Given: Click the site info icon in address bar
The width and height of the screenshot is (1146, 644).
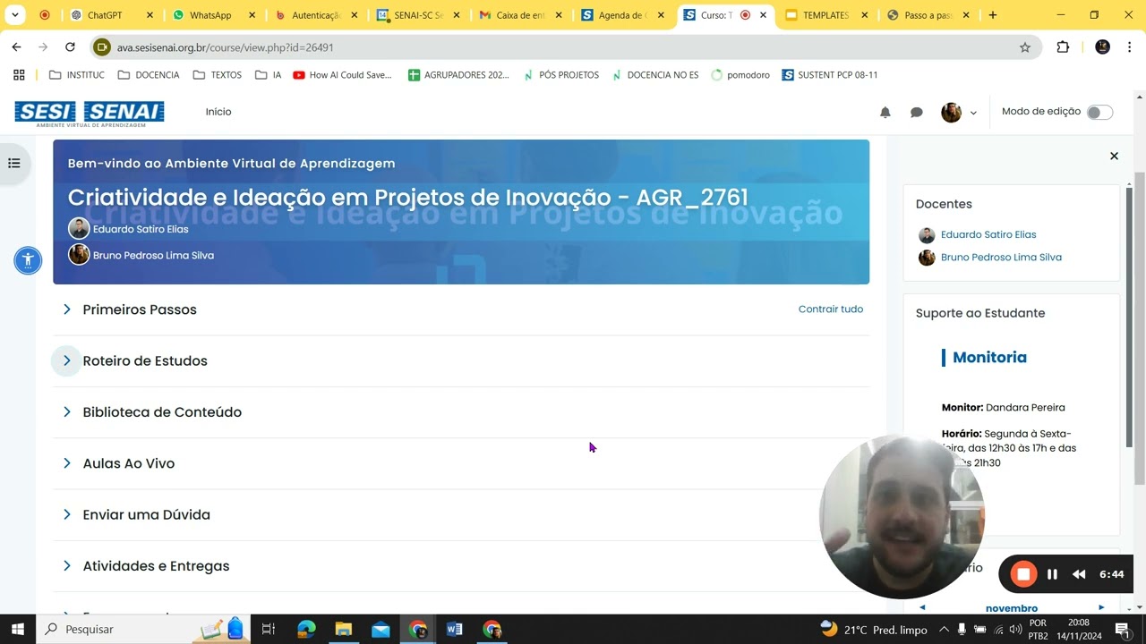Looking at the screenshot, I should [x=102, y=47].
